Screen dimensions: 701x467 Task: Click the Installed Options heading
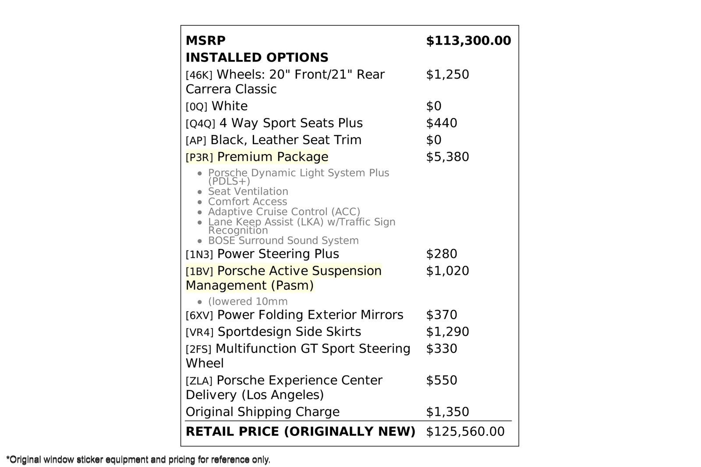click(257, 58)
